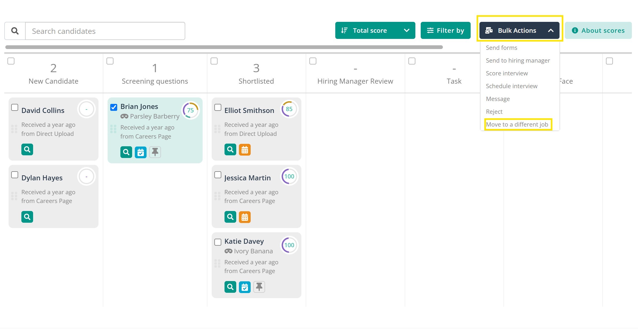Choose Send to hiring manager
The image size is (638, 333).
click(x=518, y=60)
